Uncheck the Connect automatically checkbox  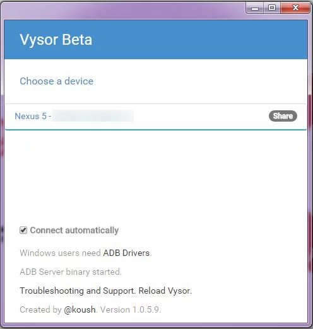pos(23,230)
